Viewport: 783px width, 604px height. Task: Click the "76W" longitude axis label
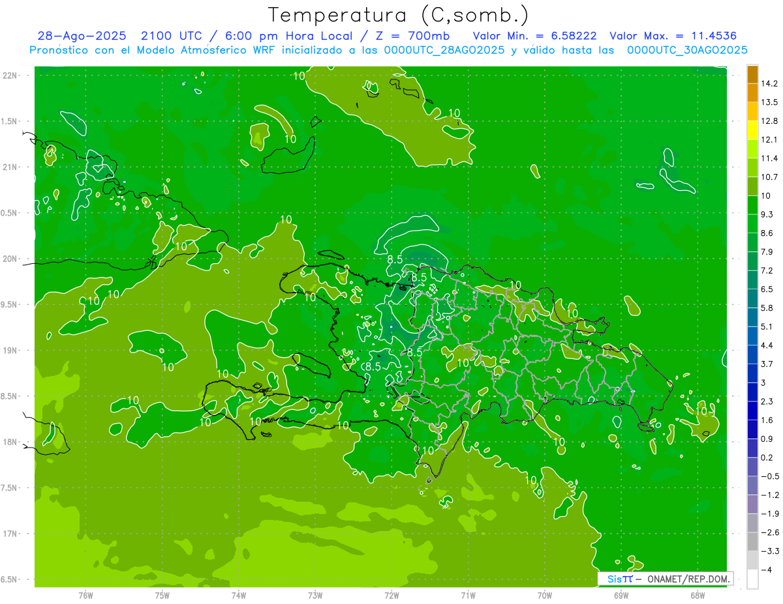point(85,595)
